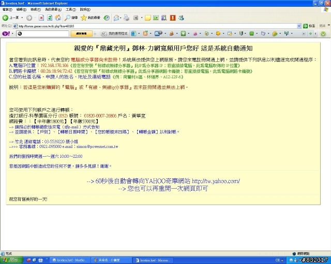Open the Yahoo logo dropdown arrow
The image size is (331, 264).
12,34
